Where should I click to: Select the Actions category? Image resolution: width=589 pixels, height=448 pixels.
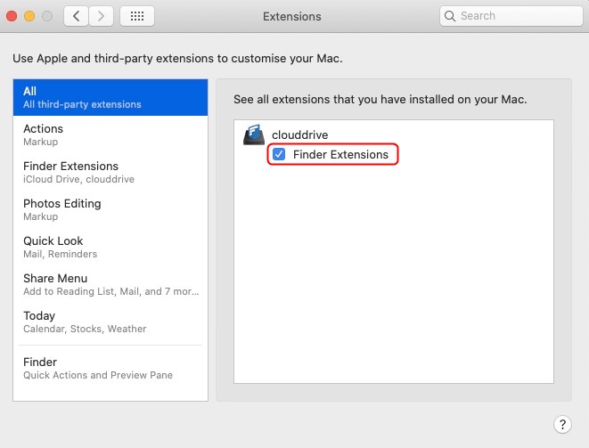coord(110,134)
